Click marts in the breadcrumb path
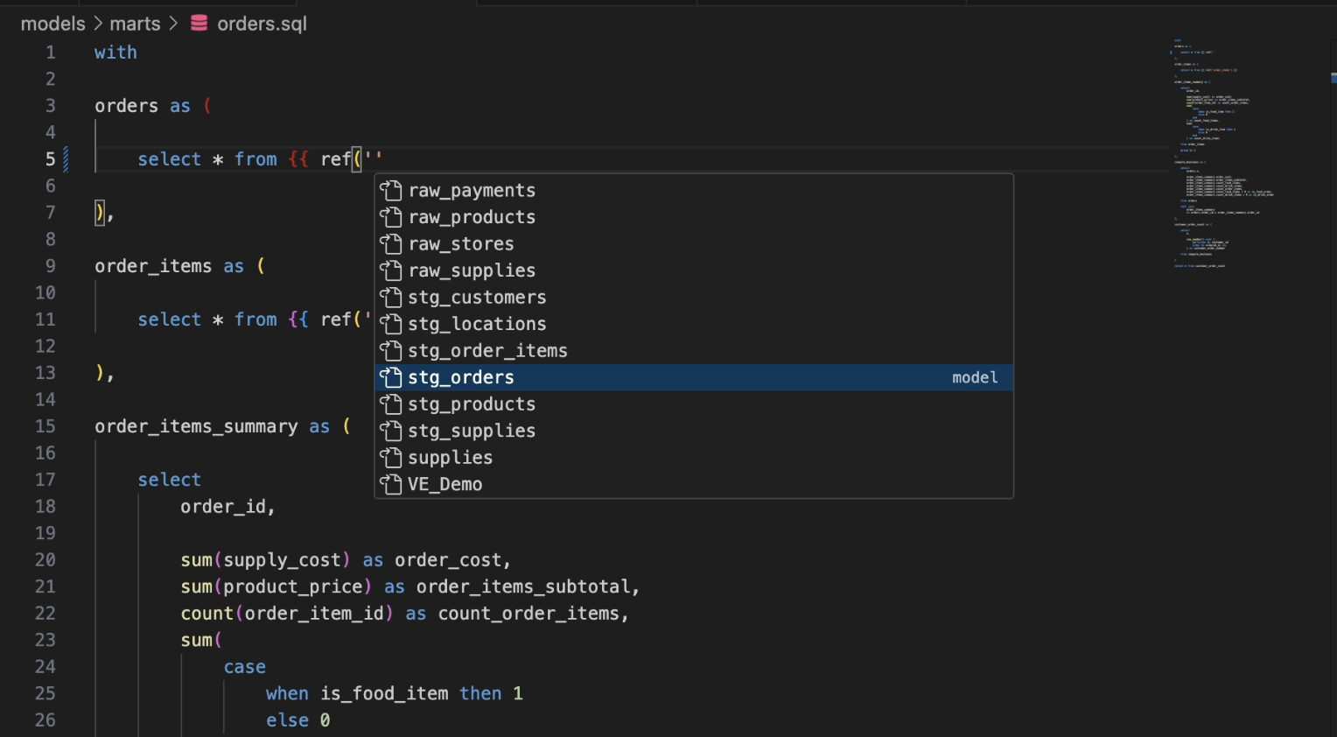This screenshot has width=1337, height=737. [136, 24]
